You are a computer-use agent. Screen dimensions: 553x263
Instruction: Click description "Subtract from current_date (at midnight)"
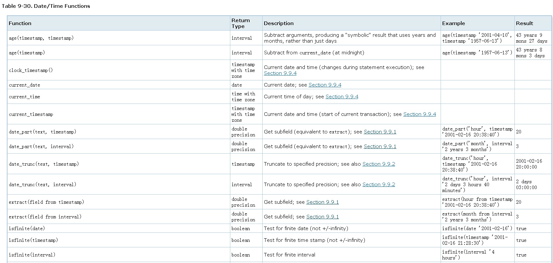pyautogui.click(x=314, y=53)
